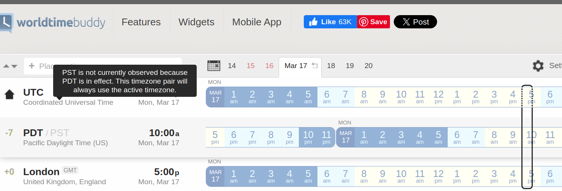
Task: Click the X Post share button
Action: (415, 22)
